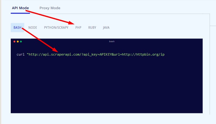Switch to the PHP code tab
This screenshot has width=216, height=124.
coord(78,27)
